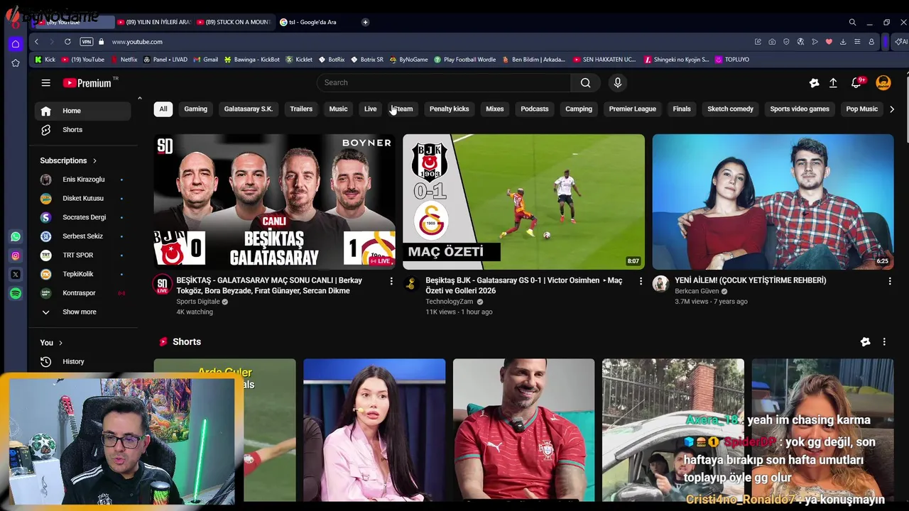The width and height of the screenshot is (909, 511).
Task: Open Sports Digitale channel link
Action: click(198, 302)
